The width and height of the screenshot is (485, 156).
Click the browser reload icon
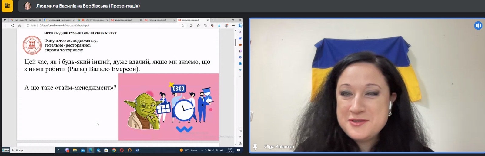point(12,26)
